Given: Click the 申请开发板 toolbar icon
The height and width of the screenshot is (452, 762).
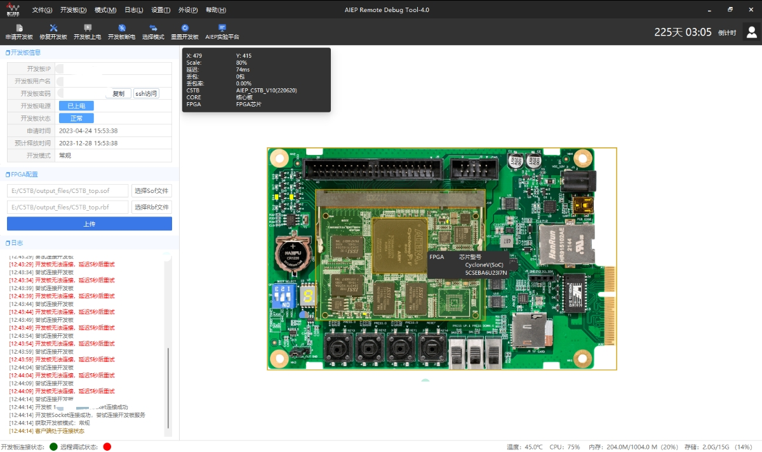Looking at the screenshot, I should (x=19, y=28).
